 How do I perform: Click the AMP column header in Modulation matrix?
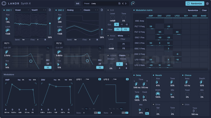point(151,16)
